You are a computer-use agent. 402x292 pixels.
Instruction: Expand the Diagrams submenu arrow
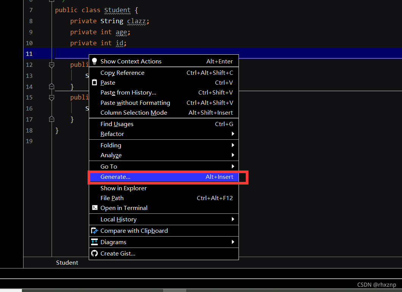233,242
